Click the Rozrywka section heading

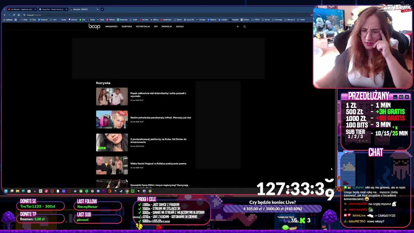103,83
